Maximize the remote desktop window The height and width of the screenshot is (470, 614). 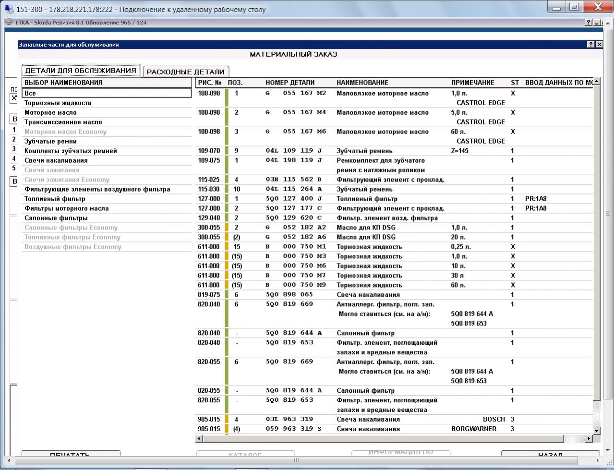pyautogui.click(x=574, y=7)
